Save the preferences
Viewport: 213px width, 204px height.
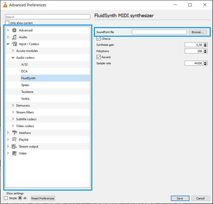point(180,198)
